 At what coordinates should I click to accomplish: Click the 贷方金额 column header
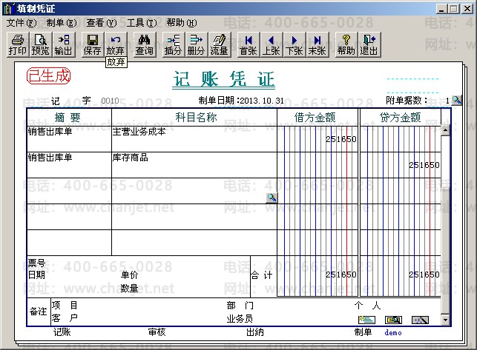click(401, 118)
